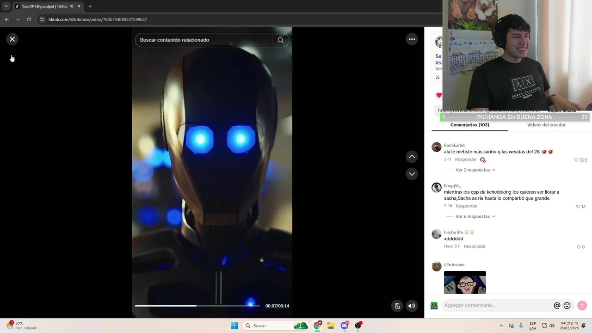This screenshot has height=333, width=592.
Task: Open the weather widget 28°C
Action: point(22,326)
